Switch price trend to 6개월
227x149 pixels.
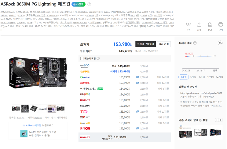pyautogui.click(x=202, y=77)
